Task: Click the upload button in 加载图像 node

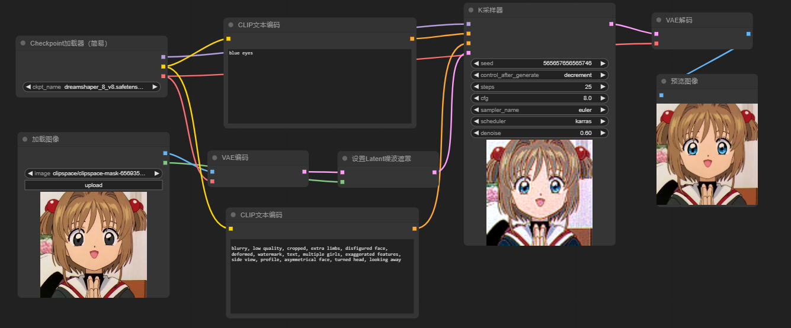Action: point(94,185)
